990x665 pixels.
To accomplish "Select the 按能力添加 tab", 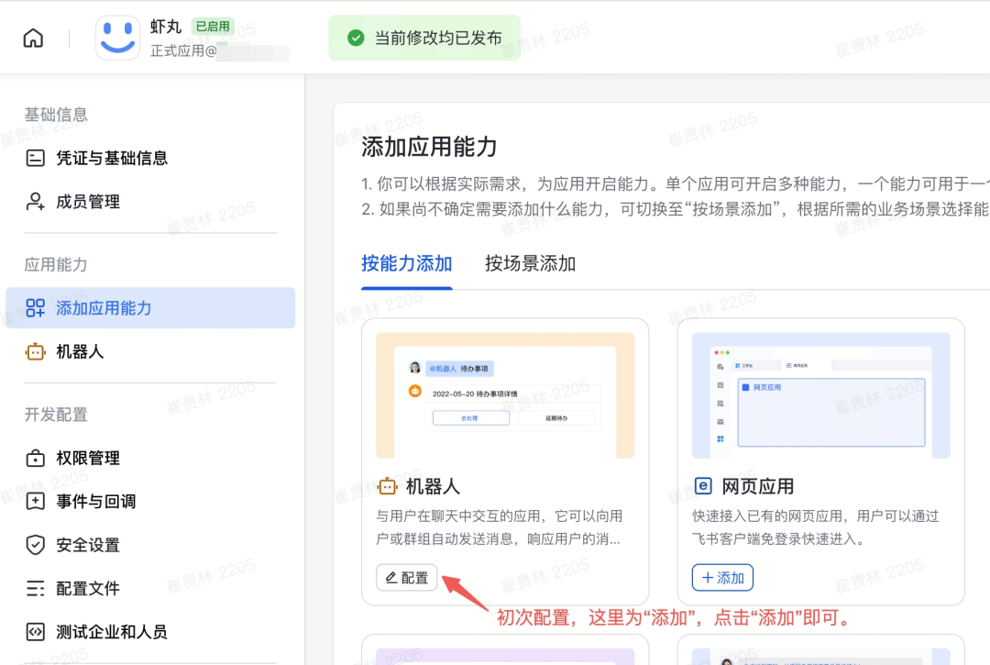I will tap(406, 263).
